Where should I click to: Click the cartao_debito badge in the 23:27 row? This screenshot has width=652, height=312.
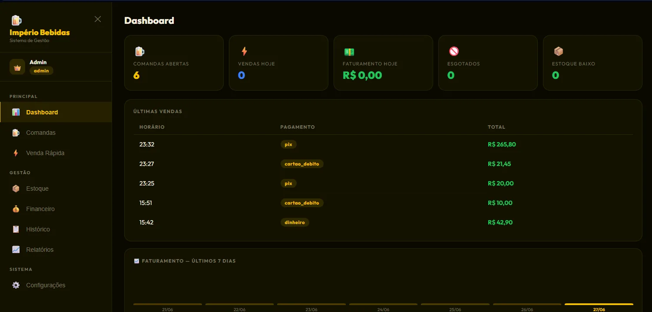pyautogui.click(x=302, y=164)
